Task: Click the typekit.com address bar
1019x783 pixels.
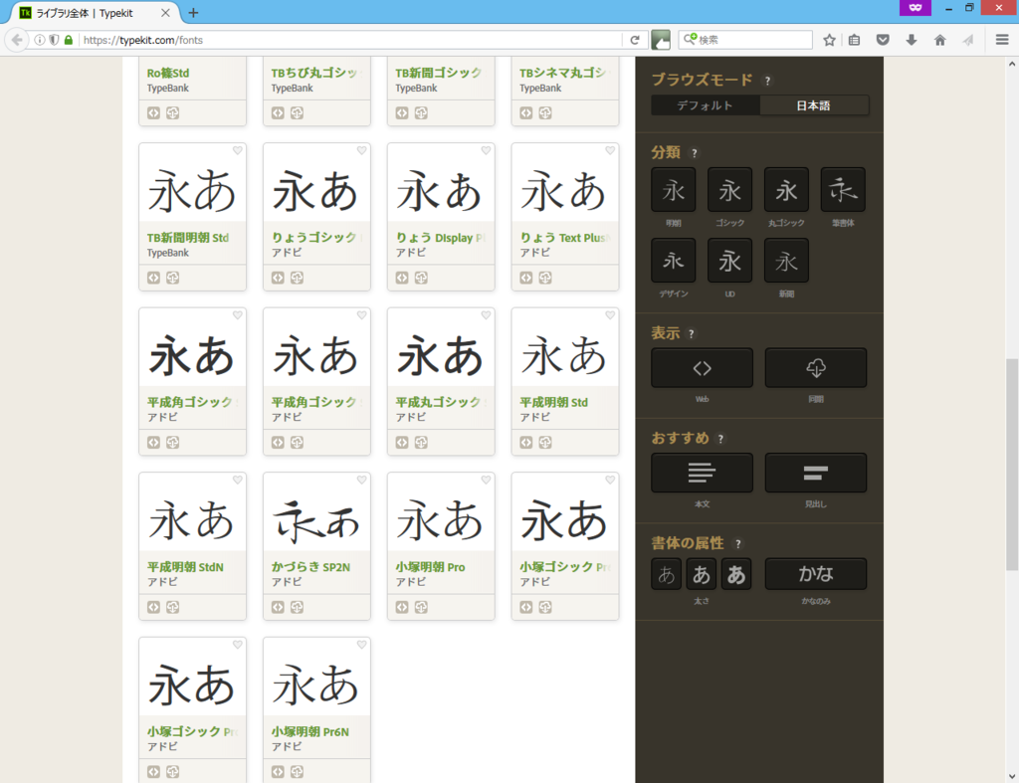Action: tap(351, 40)
